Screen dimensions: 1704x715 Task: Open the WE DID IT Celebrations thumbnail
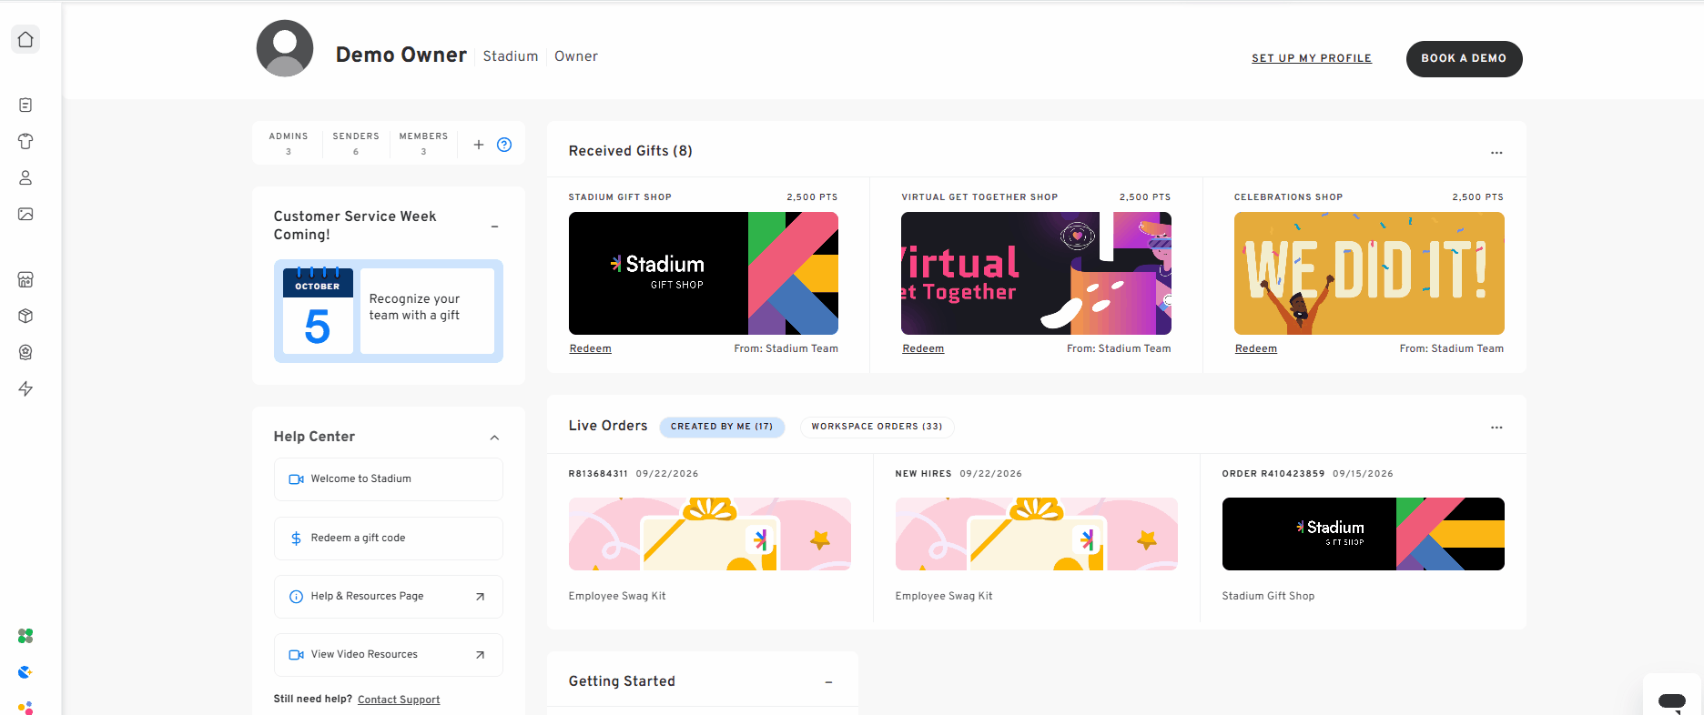coord(1369,273)
